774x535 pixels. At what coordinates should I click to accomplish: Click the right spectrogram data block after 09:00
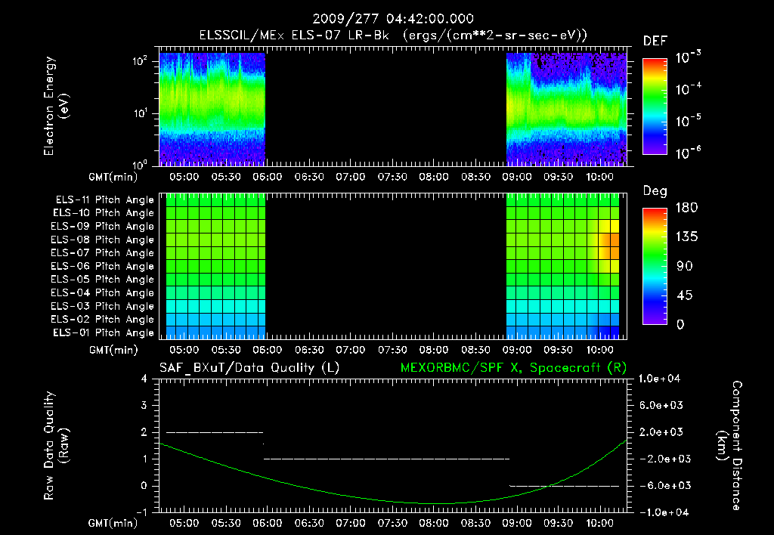[x=567, y=109]
